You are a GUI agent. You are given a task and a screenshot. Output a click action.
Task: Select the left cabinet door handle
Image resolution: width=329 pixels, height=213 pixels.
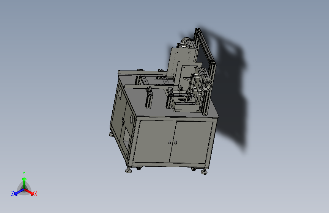(x=170, y=142)
